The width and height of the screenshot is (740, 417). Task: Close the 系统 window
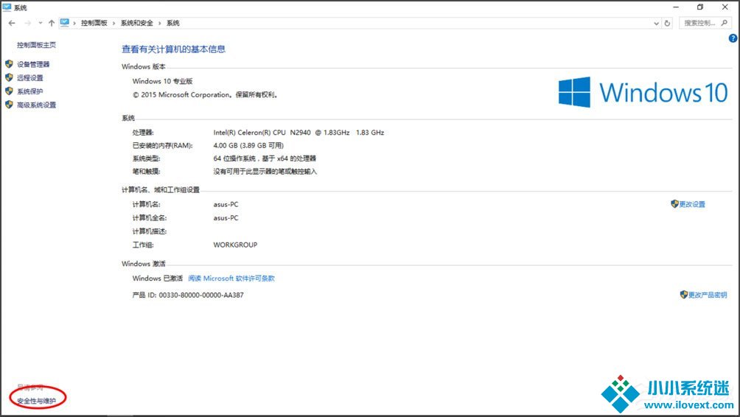(725, 7)
